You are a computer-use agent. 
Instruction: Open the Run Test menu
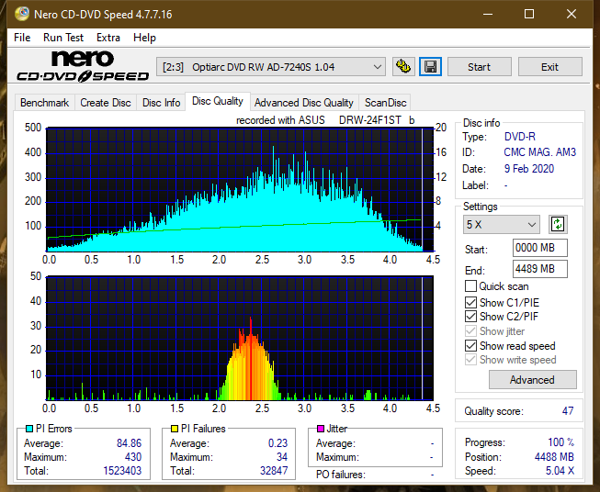point(63,38)
